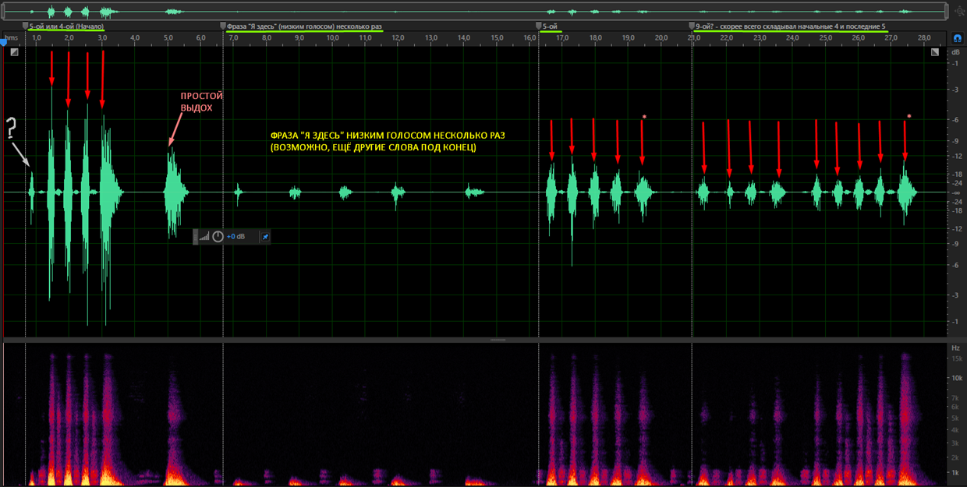
Task: Click the 10k label on the frequency scale
Action: [x=956, y=378]
